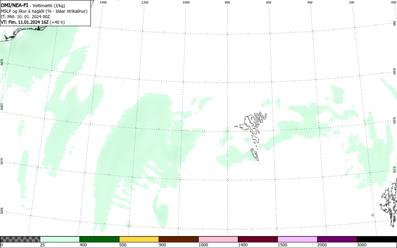
Task: Click the legend value 1500
Action: coord(283,245)
